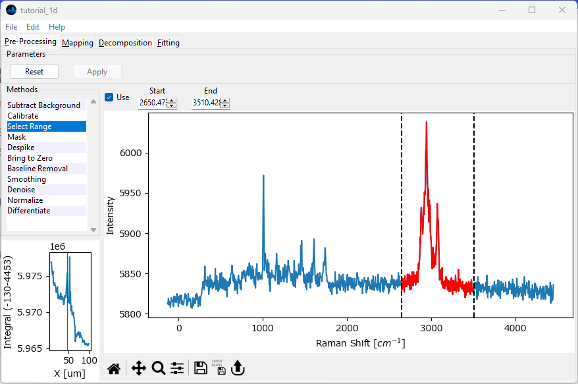578x384 pixels.
Task: Open the File menu
Action: click(11, 27)
